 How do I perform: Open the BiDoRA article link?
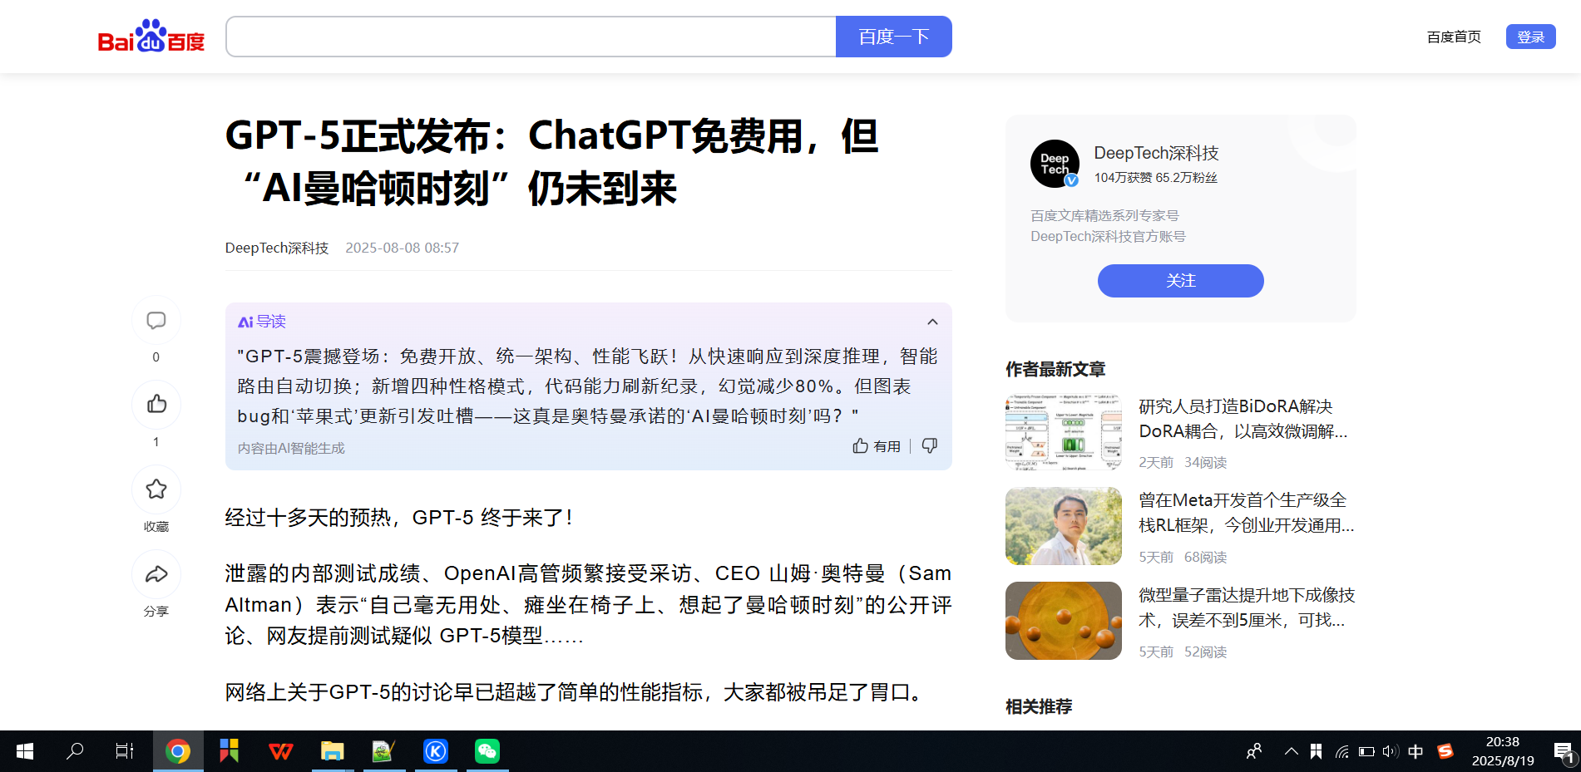pyautogui.click(x=1243, y=419)
